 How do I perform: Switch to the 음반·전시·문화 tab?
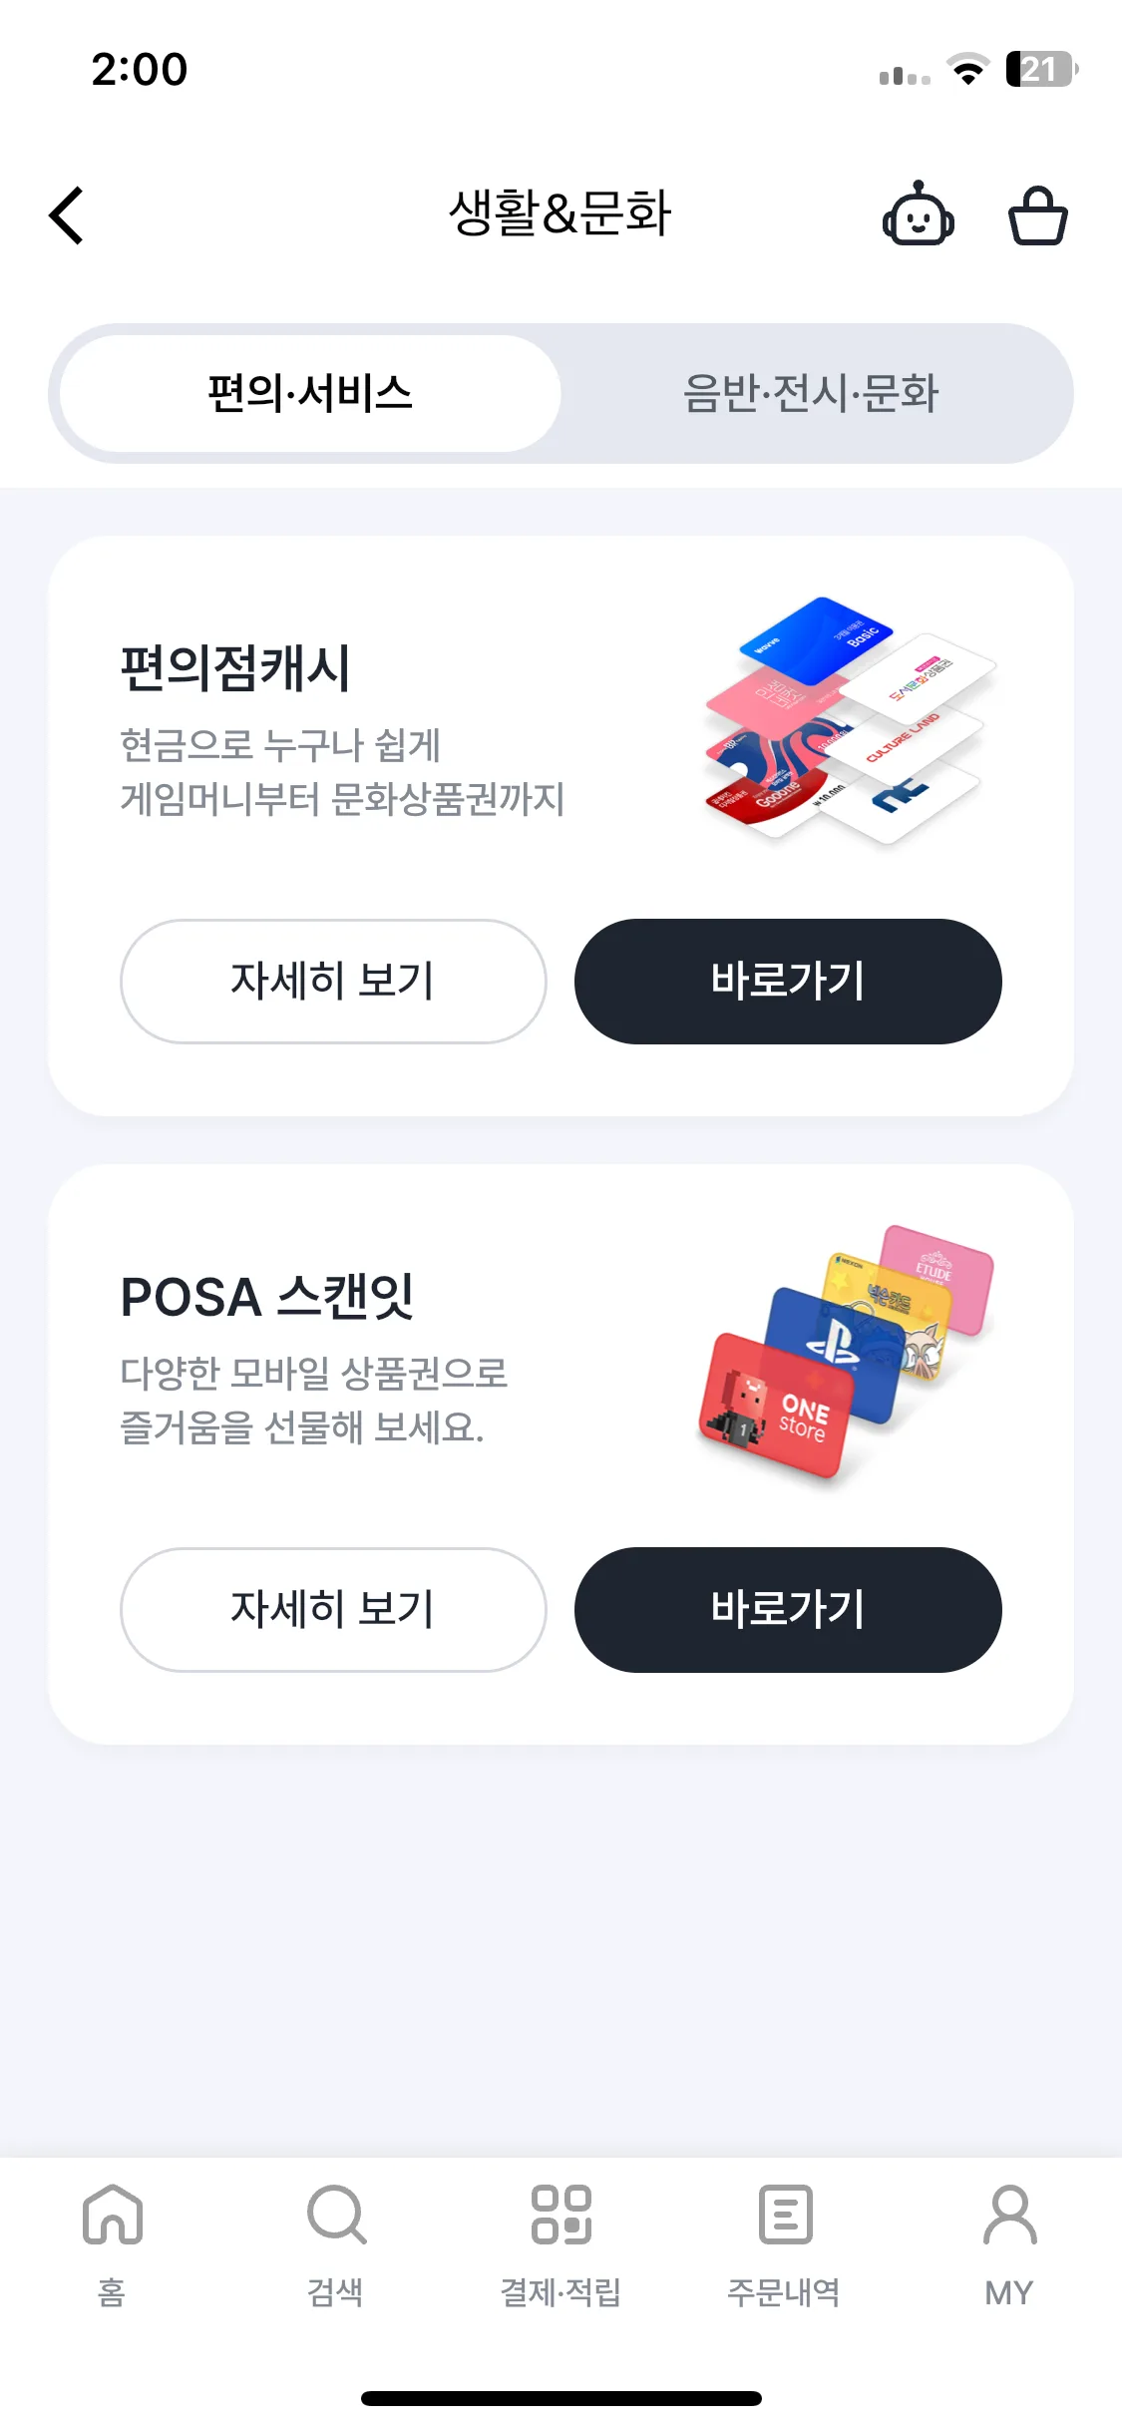(x=811, y=393)
